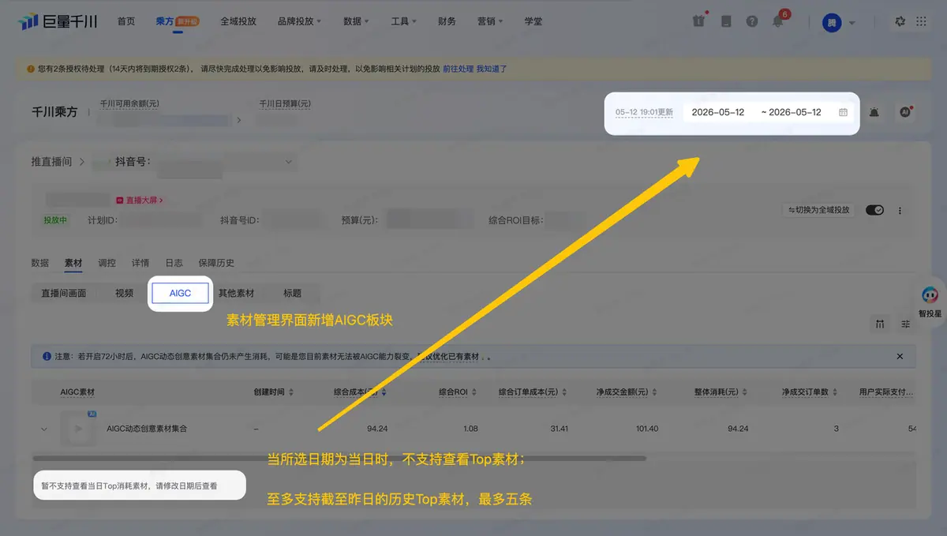Switch to the 详情 tab

coord(140,263)
